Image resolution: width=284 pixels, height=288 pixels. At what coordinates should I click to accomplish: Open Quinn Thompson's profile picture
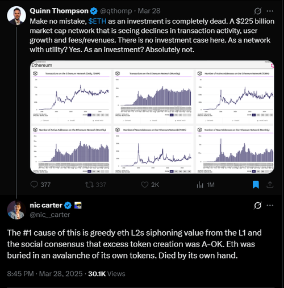pyautogui.click(x=16, y=16)
